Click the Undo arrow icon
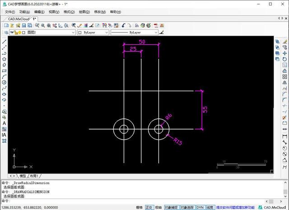 (x=123, y=25)
